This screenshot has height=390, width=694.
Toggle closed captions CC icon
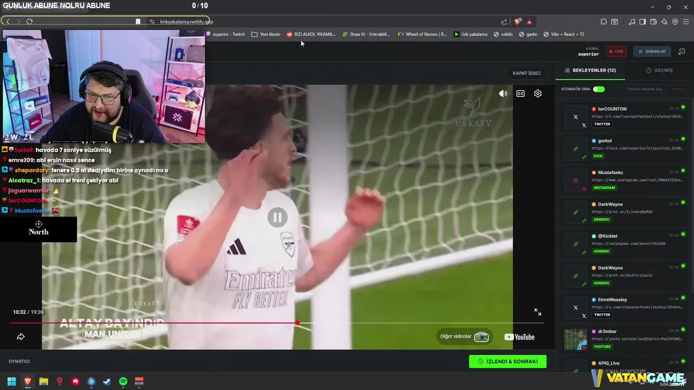[x=520, y=94]
